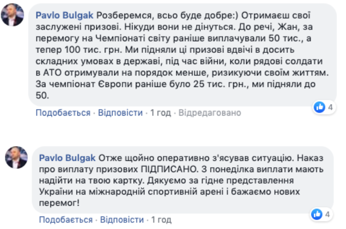Click the thumbs-up reaction icon on second comment
Viewport: 346px width, 229px height.
click(316, 215)
